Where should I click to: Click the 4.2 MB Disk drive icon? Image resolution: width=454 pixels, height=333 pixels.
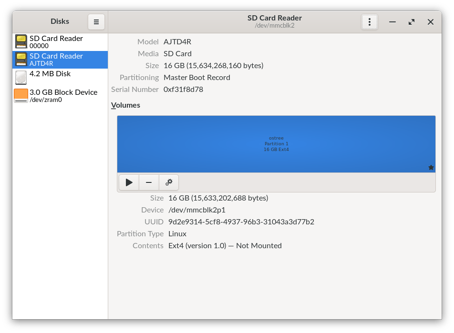[21, 78]
